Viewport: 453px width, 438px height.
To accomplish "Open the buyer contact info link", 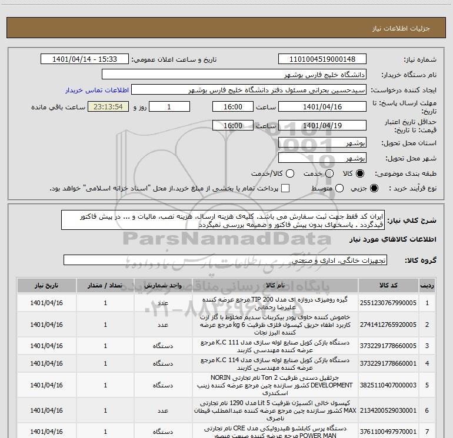I will click(x=97, y=90).
